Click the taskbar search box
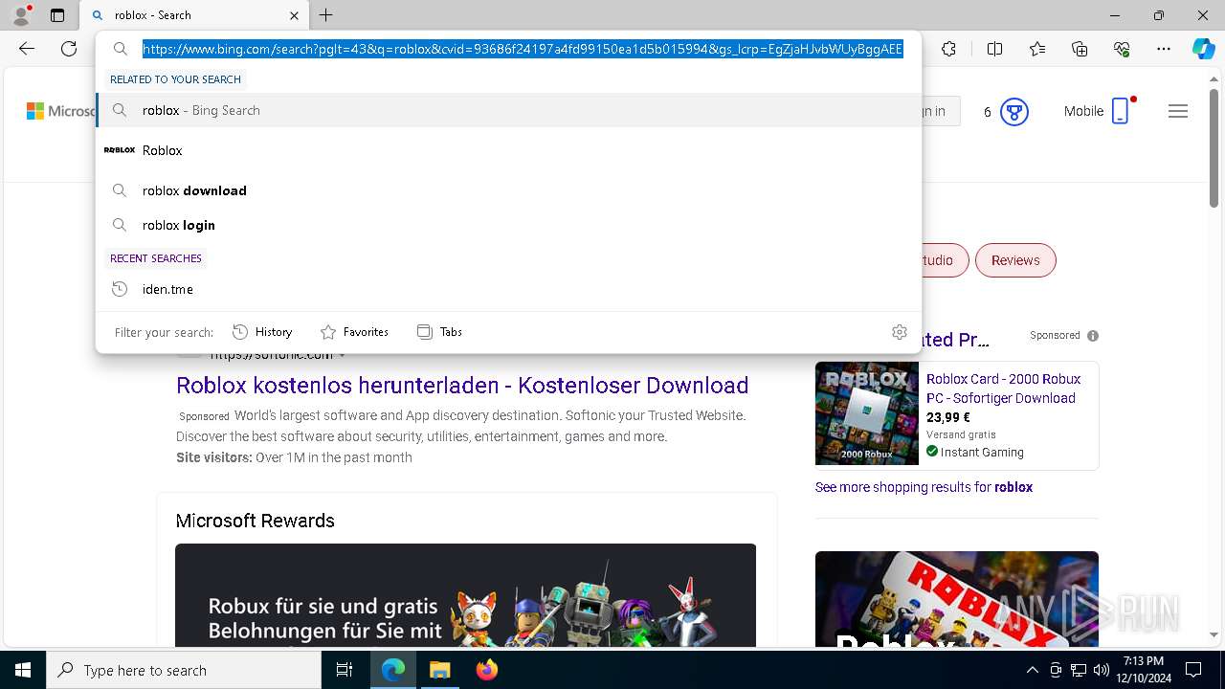This screenshot has width=1225, height=689. (184, 670)
